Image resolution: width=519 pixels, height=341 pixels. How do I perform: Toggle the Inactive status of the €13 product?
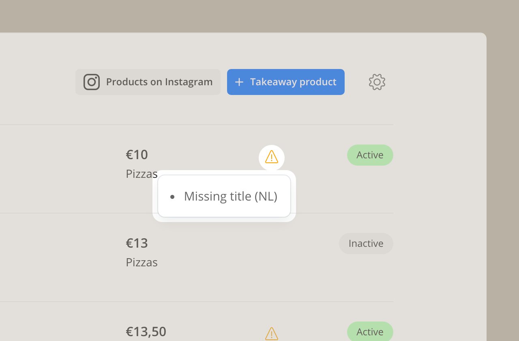click(366, 244)
